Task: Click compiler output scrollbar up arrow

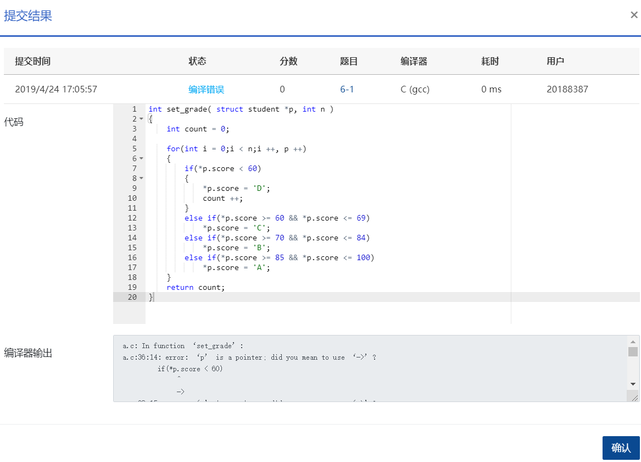Action: tap(633, 342)
